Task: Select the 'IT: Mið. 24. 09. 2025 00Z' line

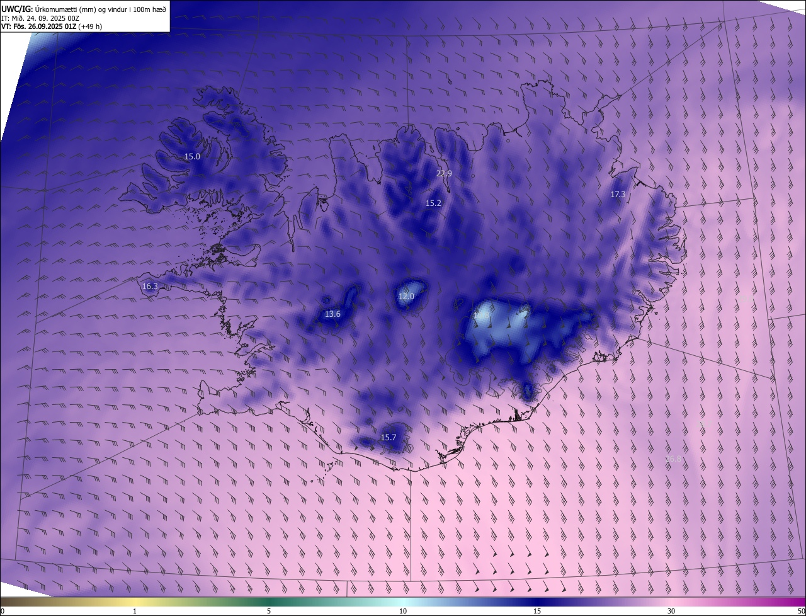Action: [x=40, y=18]
